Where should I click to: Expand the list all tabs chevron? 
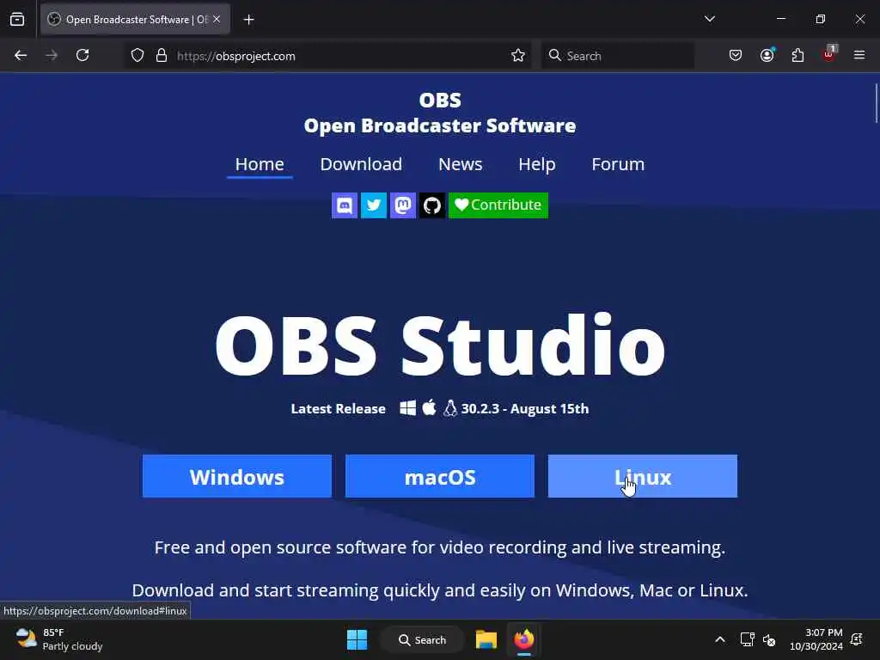[710, 19]
